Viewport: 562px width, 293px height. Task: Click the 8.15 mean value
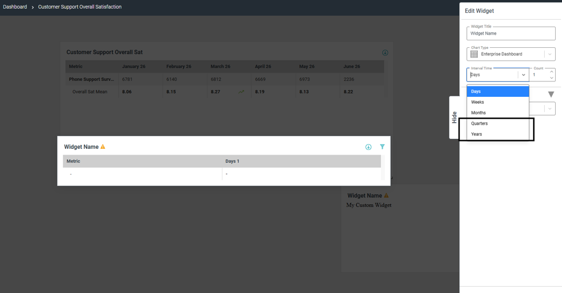tap(171, 92)
